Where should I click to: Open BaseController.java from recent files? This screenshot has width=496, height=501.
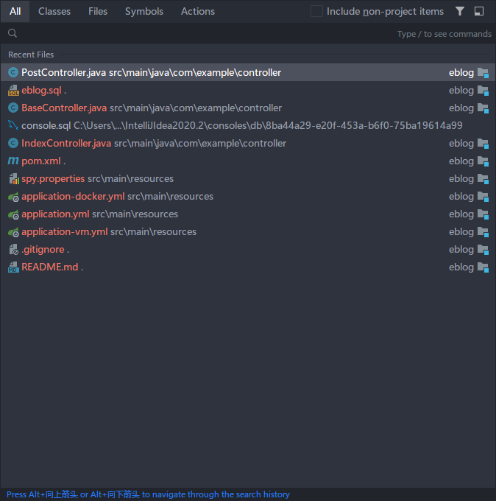pyautogui.click(x=64, y=108)
